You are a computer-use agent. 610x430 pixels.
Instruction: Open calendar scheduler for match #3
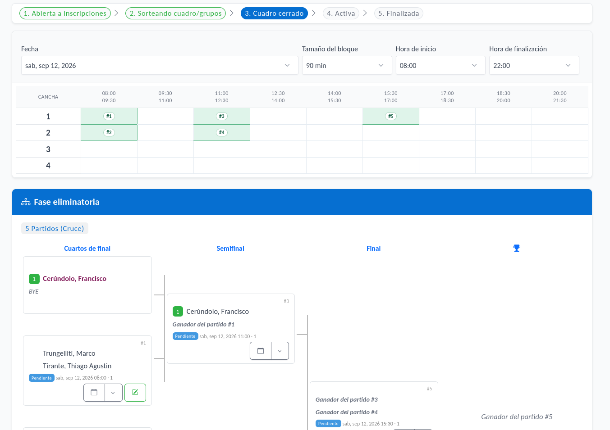(261, 351)
